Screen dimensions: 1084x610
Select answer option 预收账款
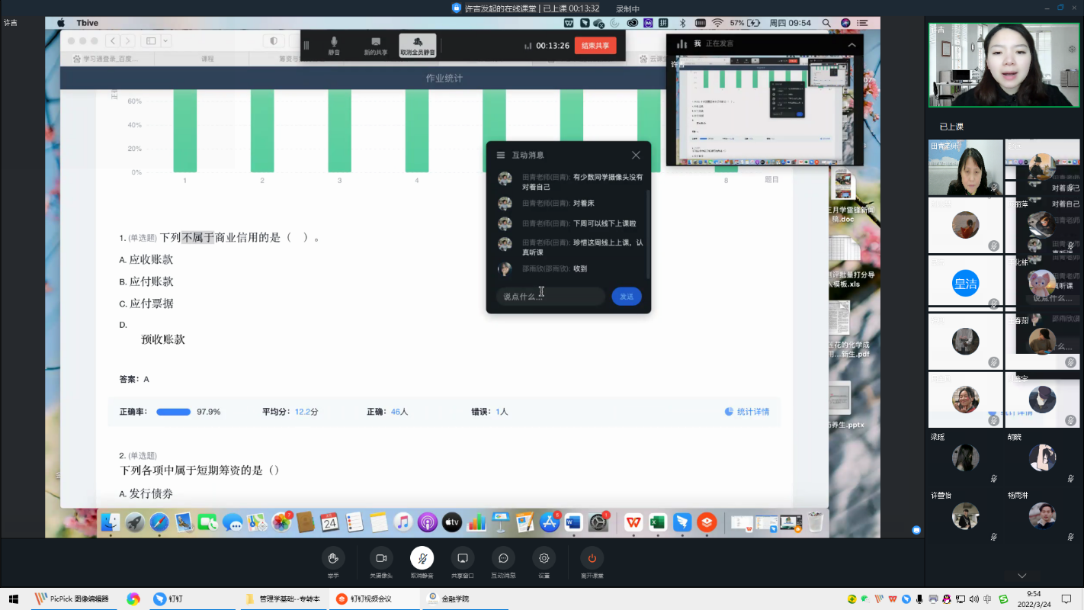(x=163, y=339)
